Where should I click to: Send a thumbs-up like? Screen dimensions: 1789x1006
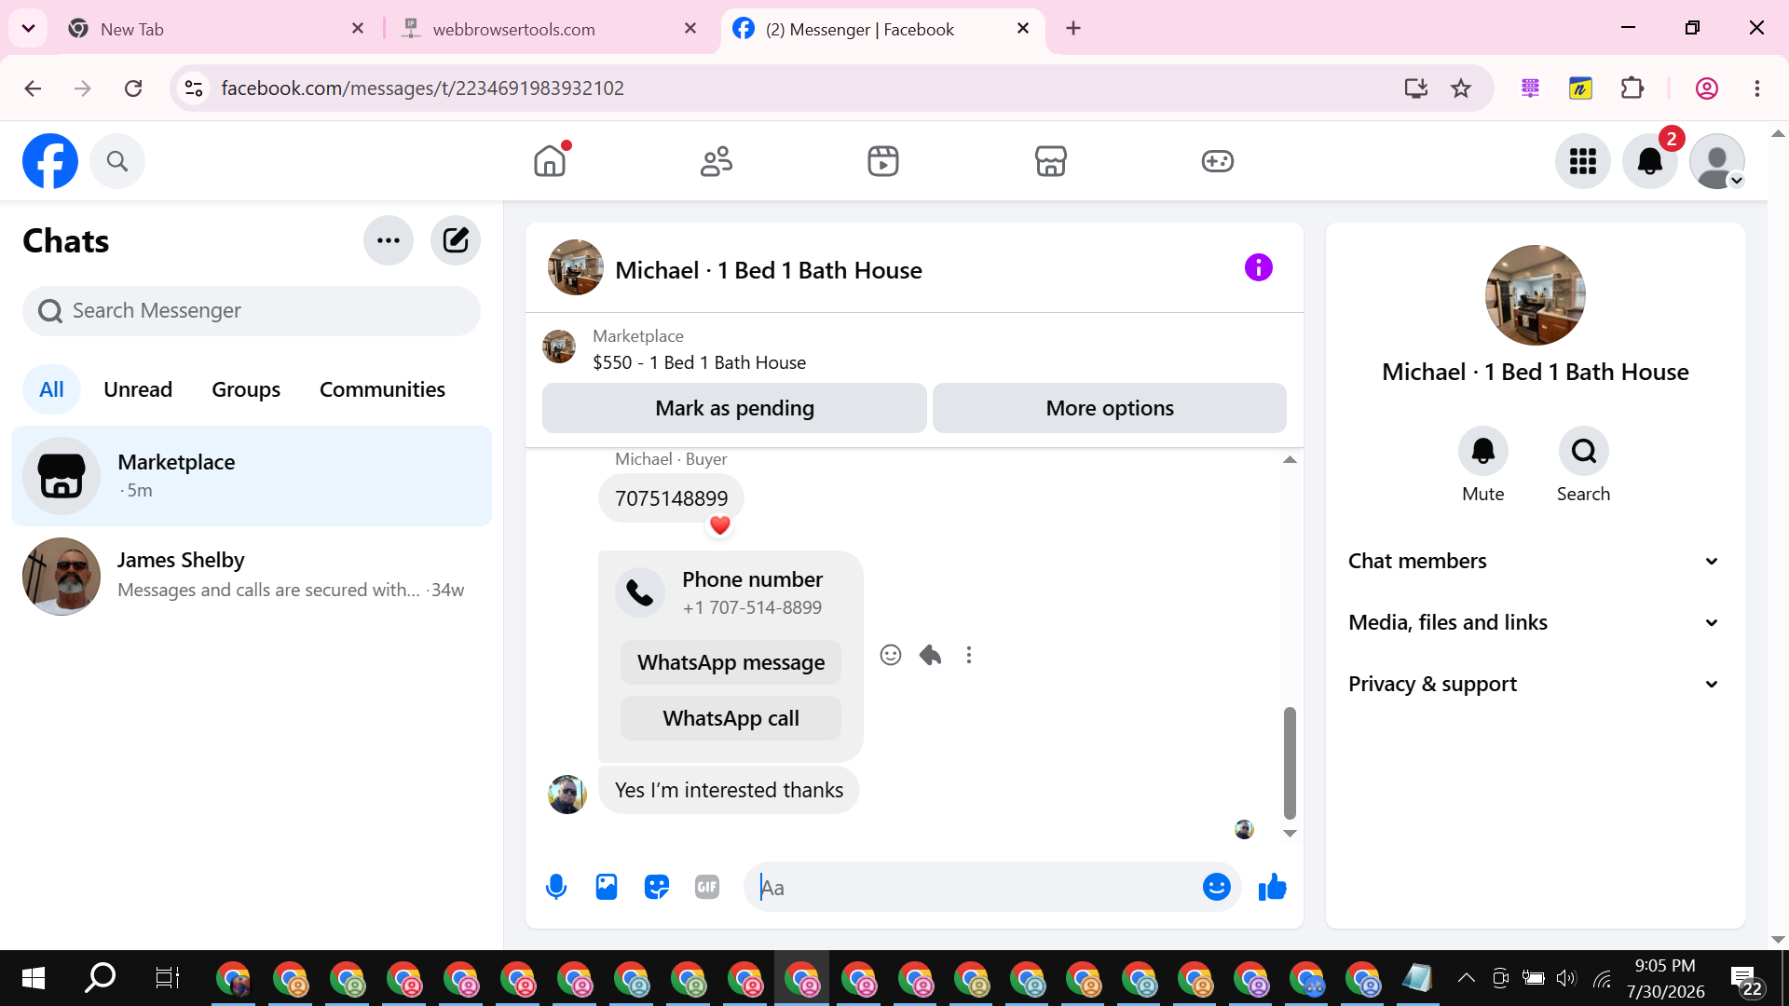click(x=1273, y=887)
